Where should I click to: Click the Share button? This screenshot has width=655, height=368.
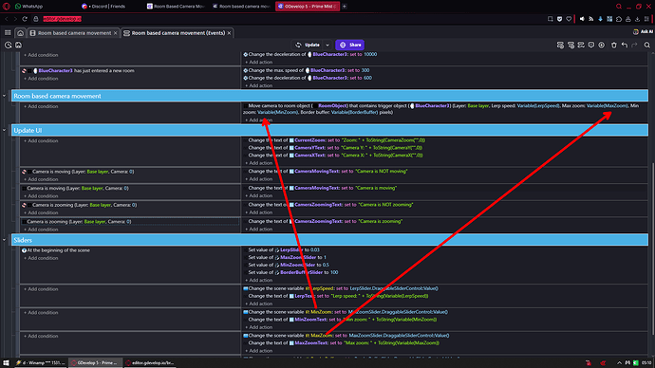click(x=350, y=46)
